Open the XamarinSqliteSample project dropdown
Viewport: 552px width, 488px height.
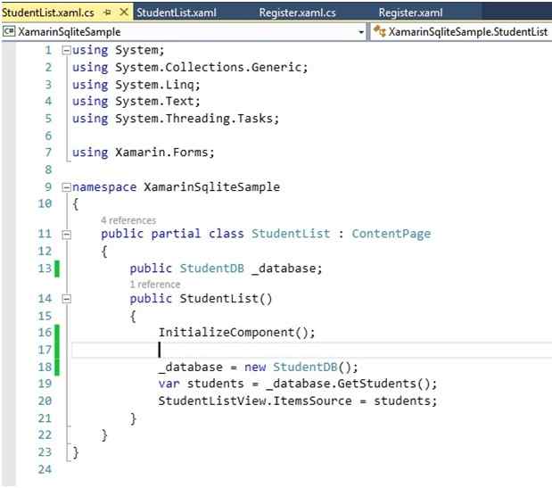pos(361,32)
